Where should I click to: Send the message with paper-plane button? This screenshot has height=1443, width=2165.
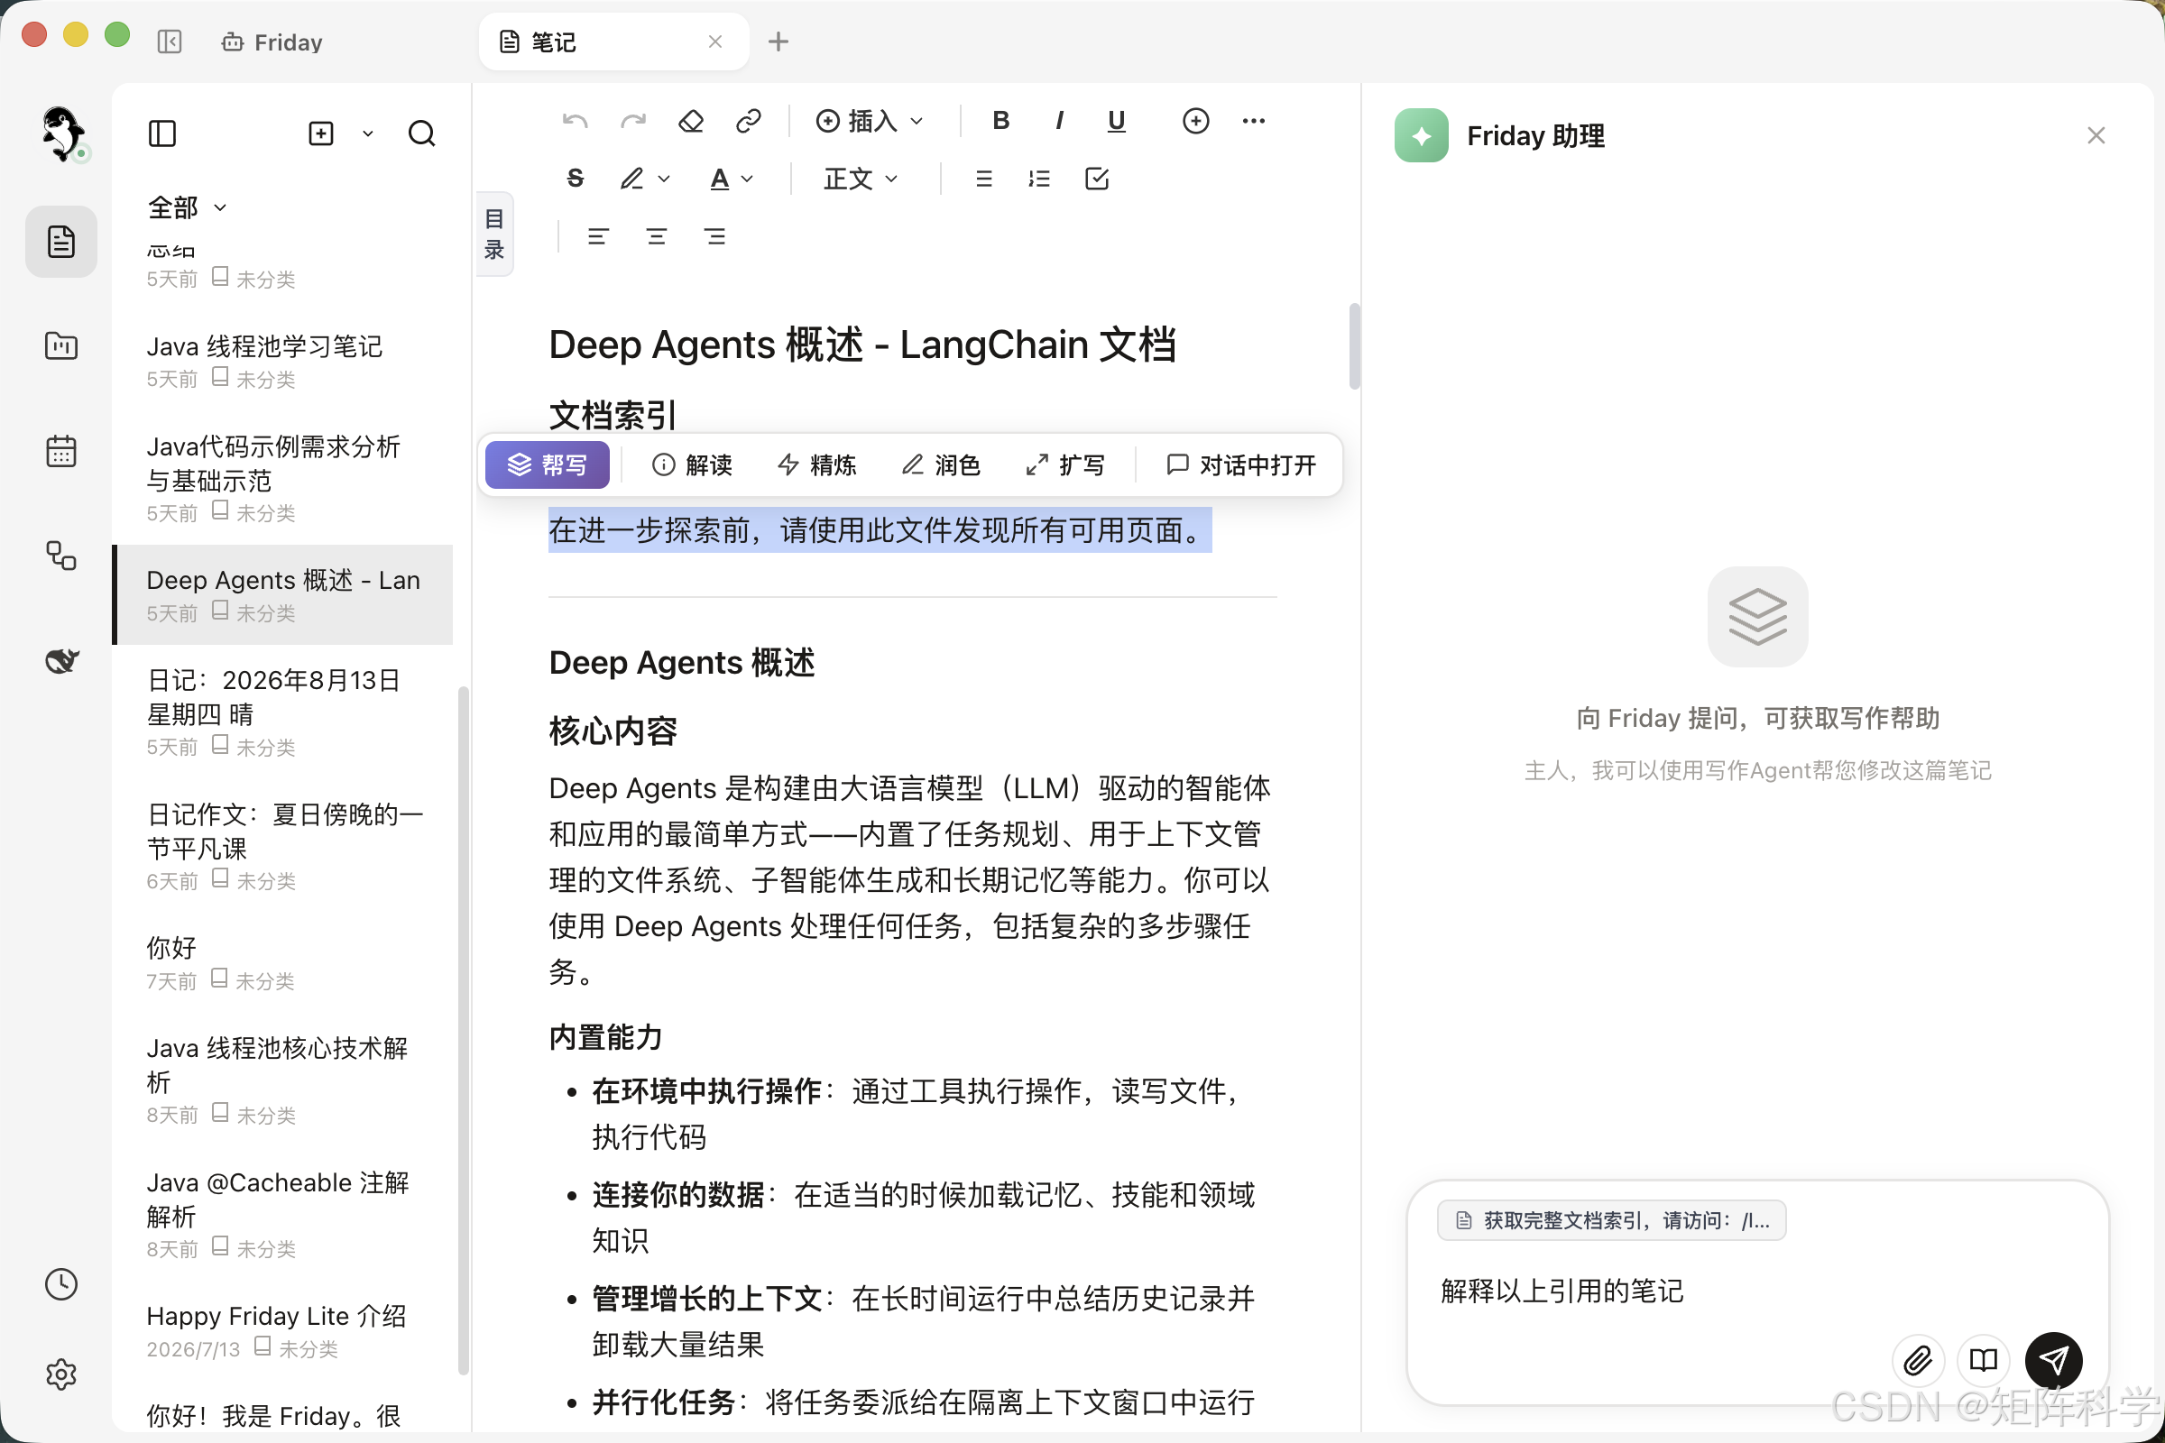[2054, 1360]
